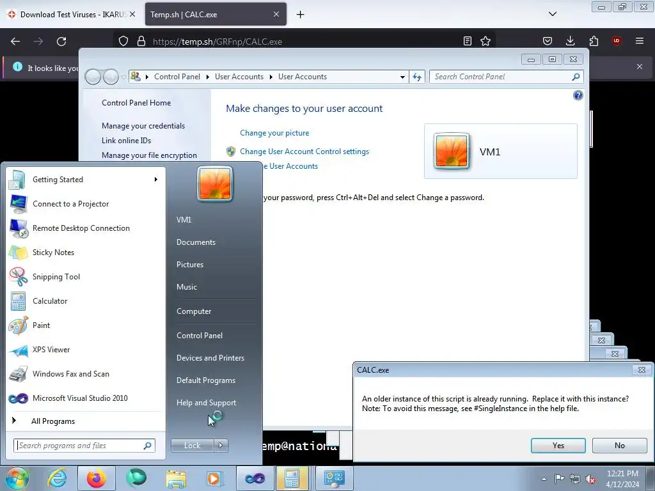This screenshot has height=491, width=655.
Task: Refresh the Control Panel address bar
Action: tap(417, 77)
